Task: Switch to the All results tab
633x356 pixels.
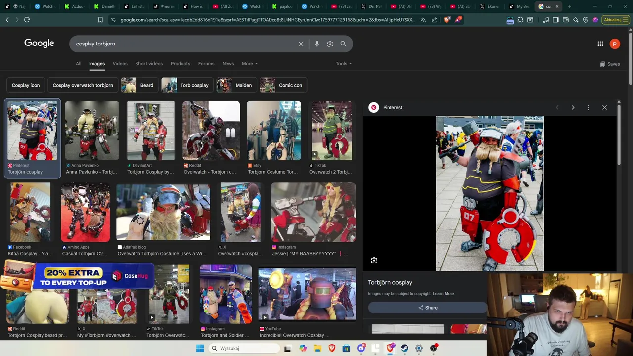Action: 78,64
